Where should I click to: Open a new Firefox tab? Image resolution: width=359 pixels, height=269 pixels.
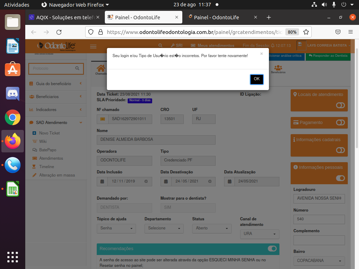point(269,17)
